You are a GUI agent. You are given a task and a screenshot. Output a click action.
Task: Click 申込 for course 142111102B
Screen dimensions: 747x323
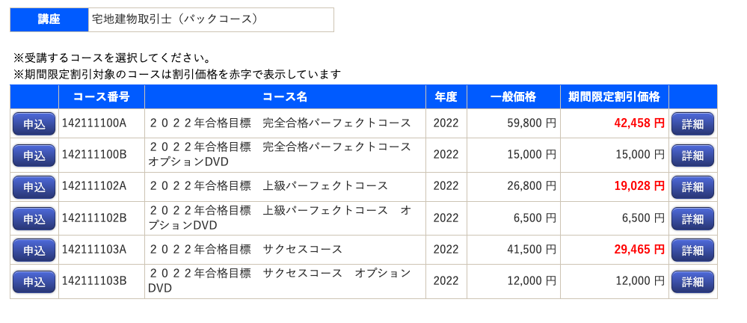34,218
